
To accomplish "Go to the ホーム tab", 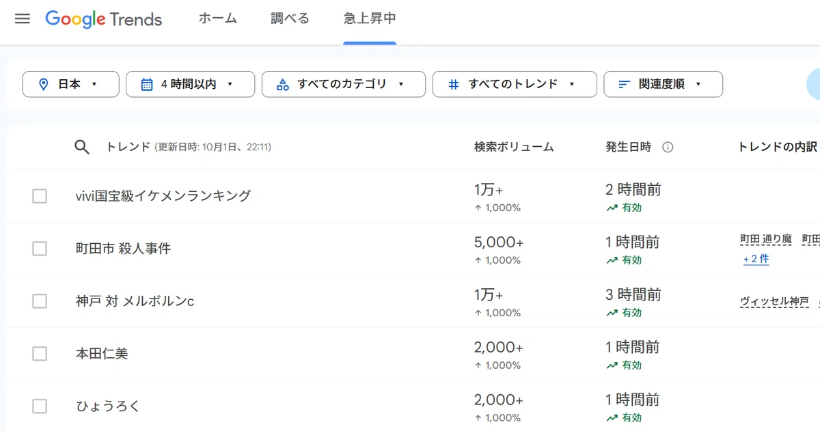I will point(218,19).
